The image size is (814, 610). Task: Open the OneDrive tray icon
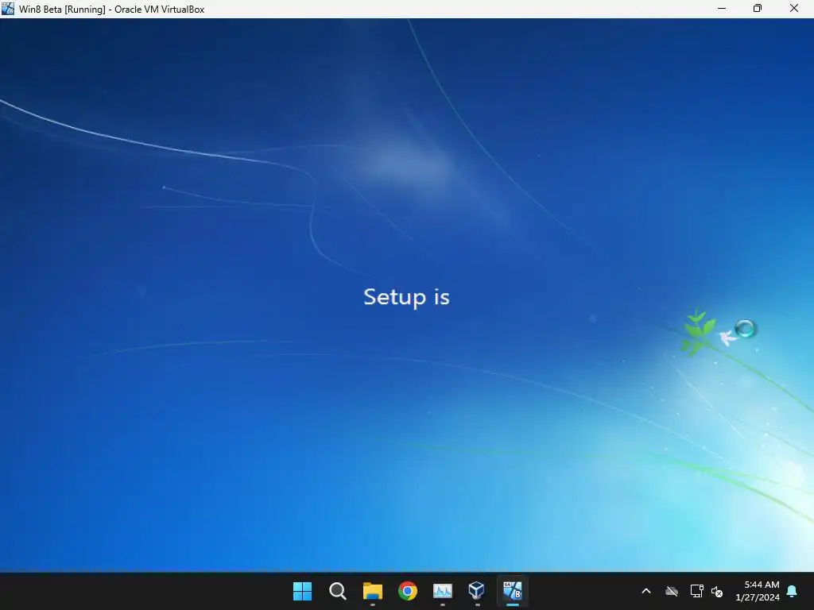[672, 591]
